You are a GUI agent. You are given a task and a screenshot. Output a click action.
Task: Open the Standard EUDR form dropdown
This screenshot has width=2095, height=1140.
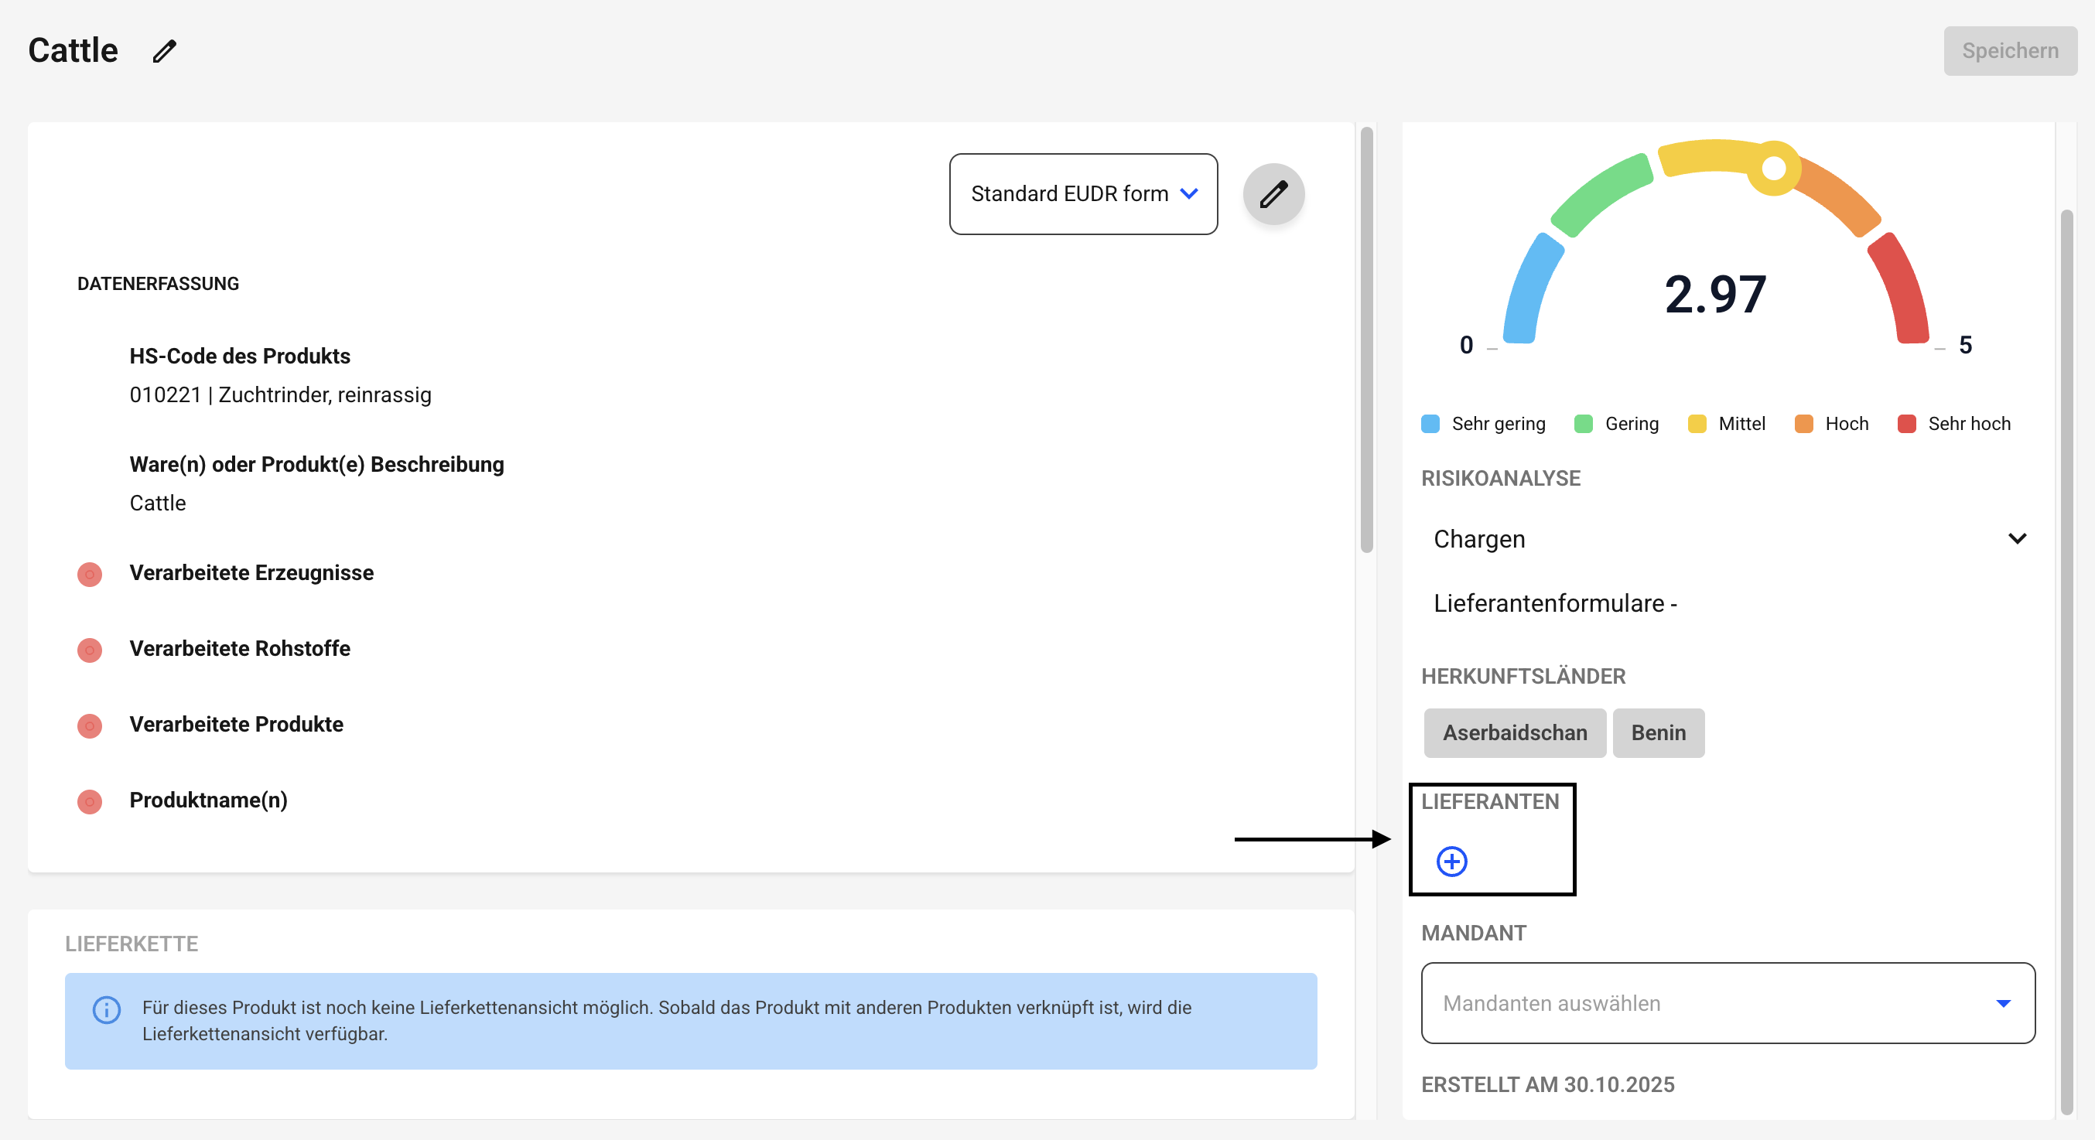coord(1082,193)
